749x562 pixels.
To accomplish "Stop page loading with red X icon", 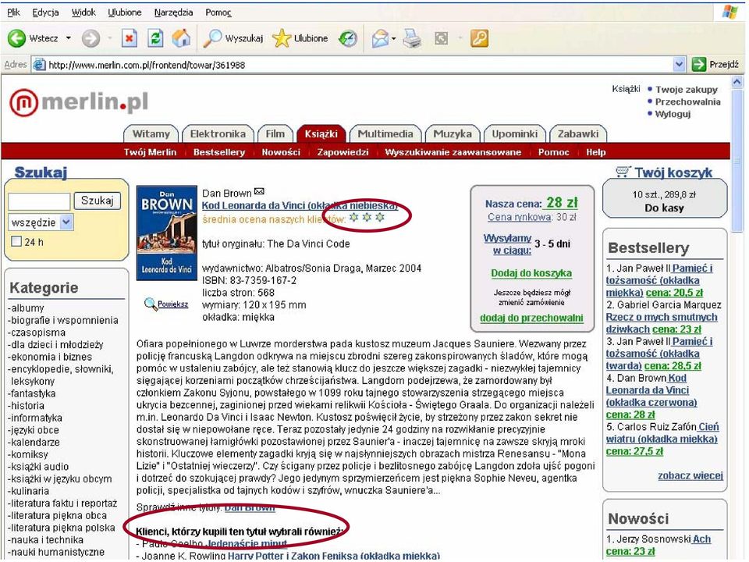I will click(129, 38).
